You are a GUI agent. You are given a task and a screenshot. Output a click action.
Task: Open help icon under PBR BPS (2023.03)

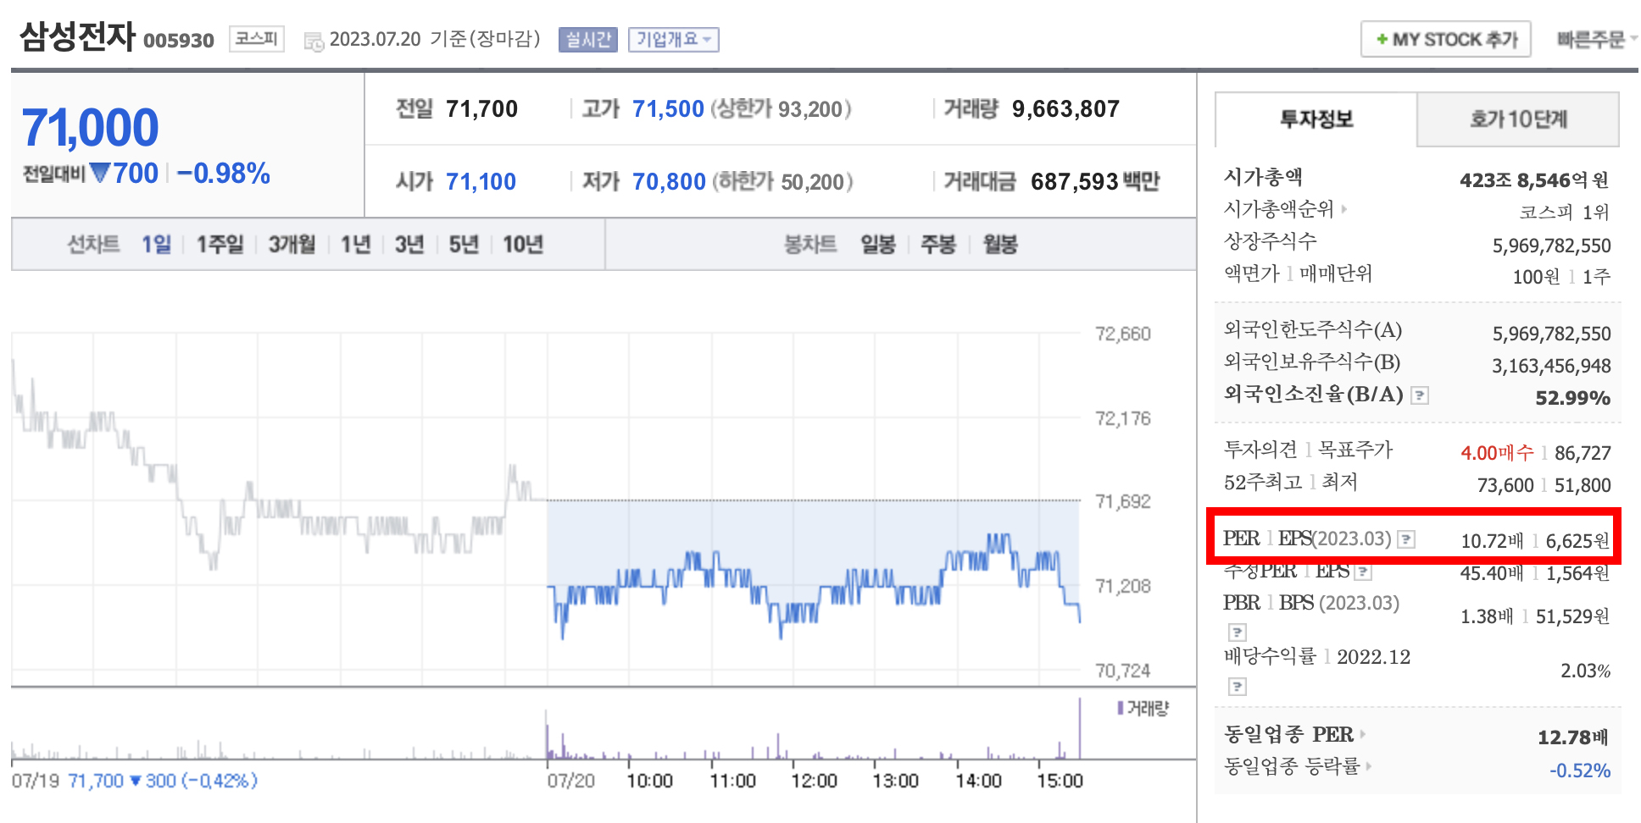(x=1238, y=632)
